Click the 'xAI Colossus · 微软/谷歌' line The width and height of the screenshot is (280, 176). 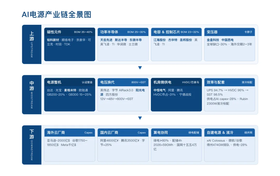click(225, 141)
